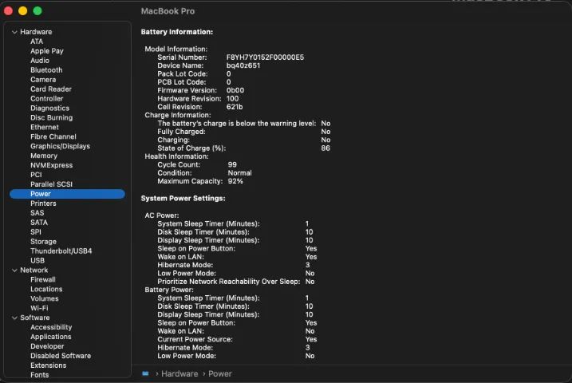Select ATA in the sidebar
Viewport: 572px width, 383px height.
coord(37,41)
